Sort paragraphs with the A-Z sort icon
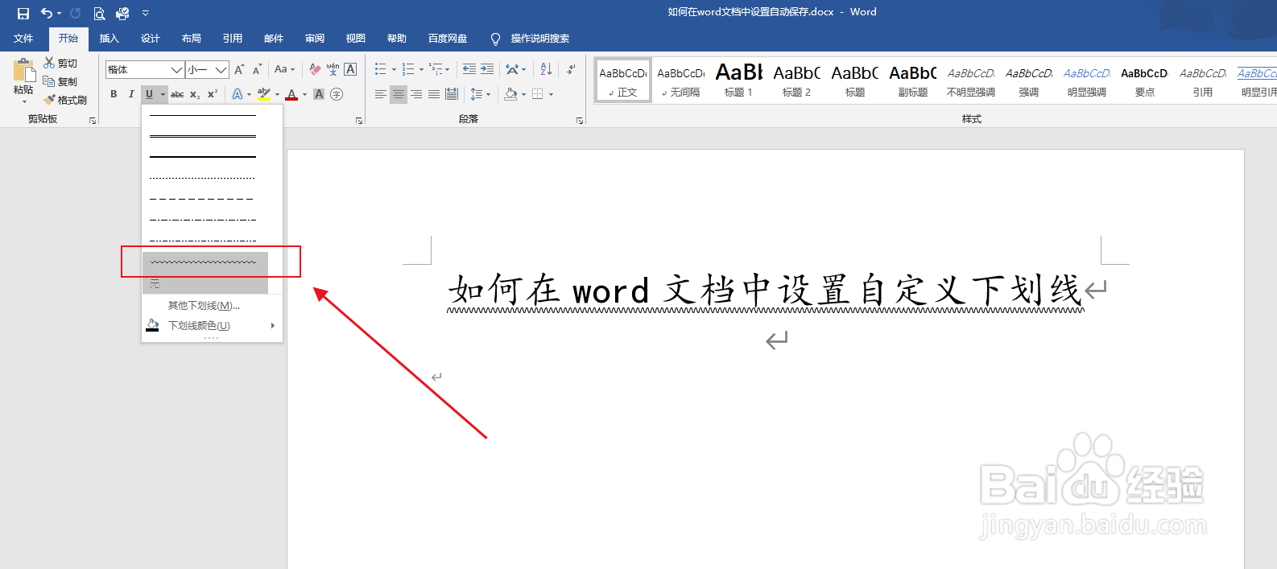The width and height of the screenshot is (1277, 569). click(x=546, y=70)
